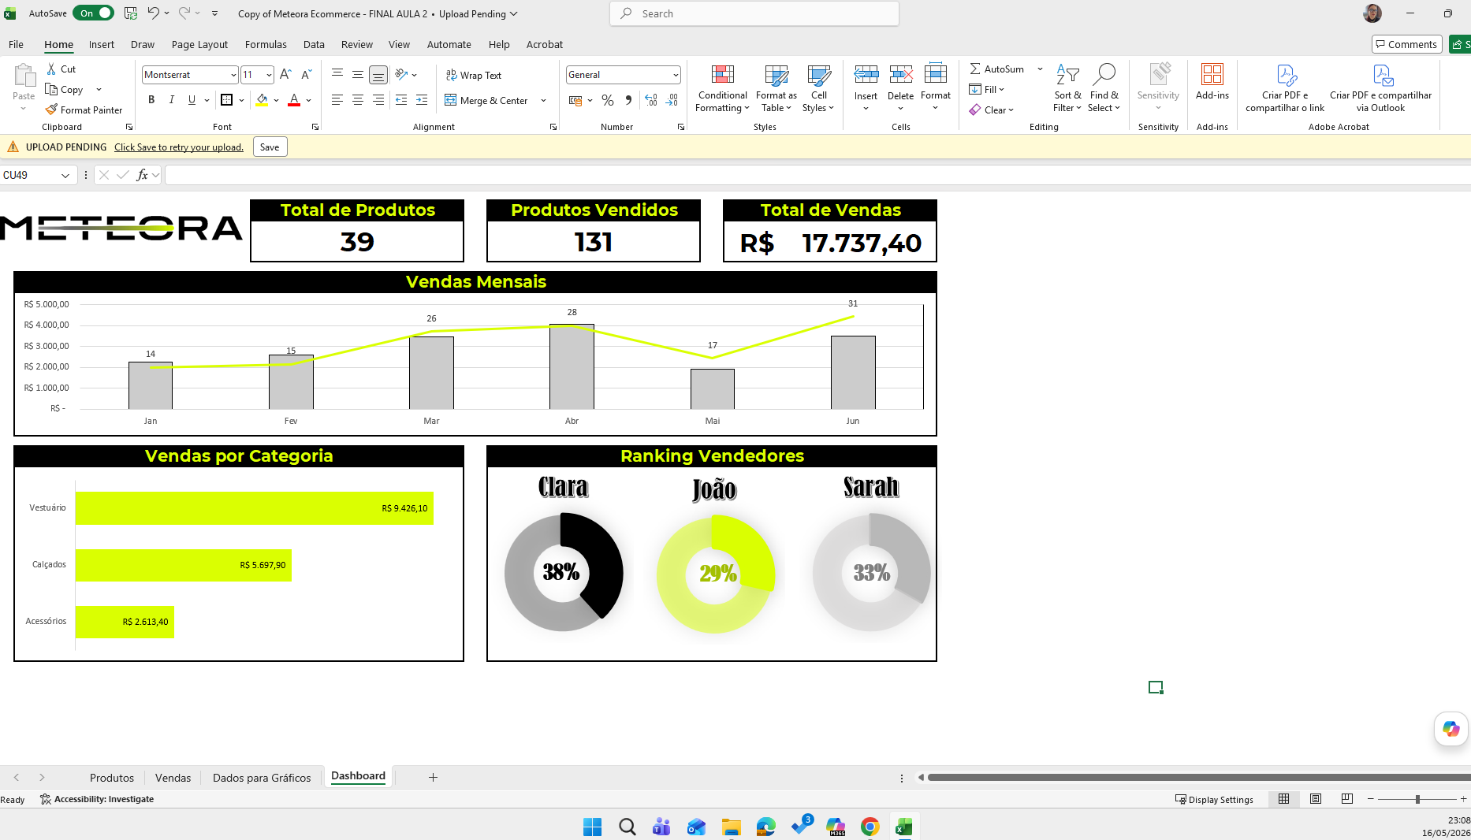Click the Increase Indent icon
Viewport: 1471px width, 840px height.
[x=422, y=100]
